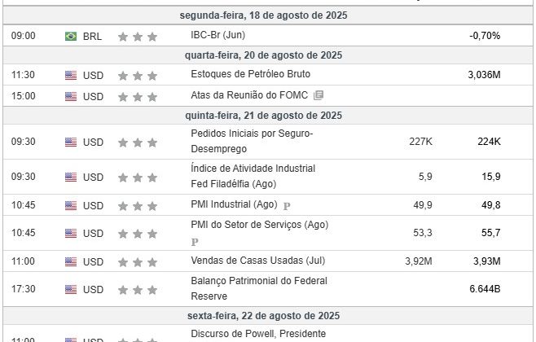
Task: Open the IBC-Br (Jun) event
Action: pyautogui.click(x=217, y=35)
